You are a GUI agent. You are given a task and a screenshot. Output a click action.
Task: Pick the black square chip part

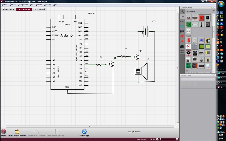click(x=208, y=25)
